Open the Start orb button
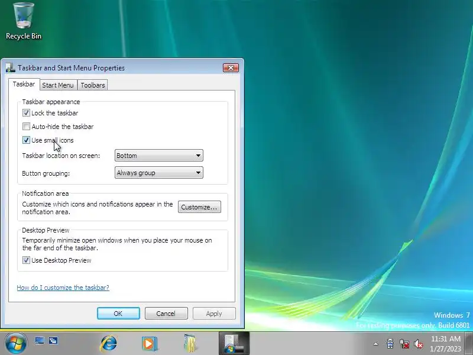473x355 pixels. click(x=16, y=344)
